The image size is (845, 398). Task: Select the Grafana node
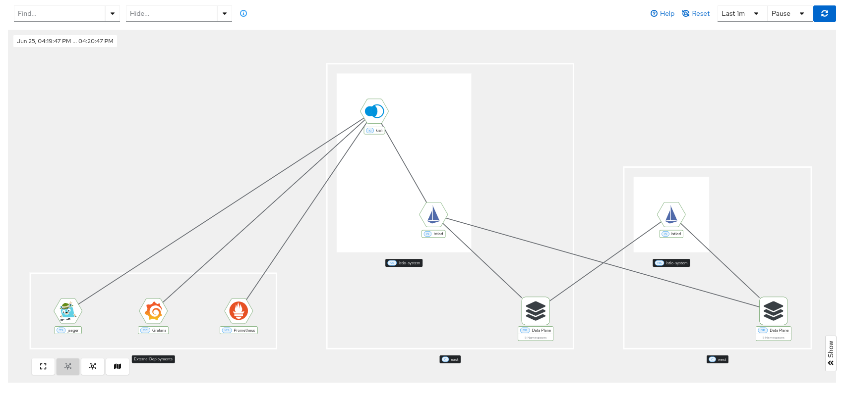[x=153, y=311]
